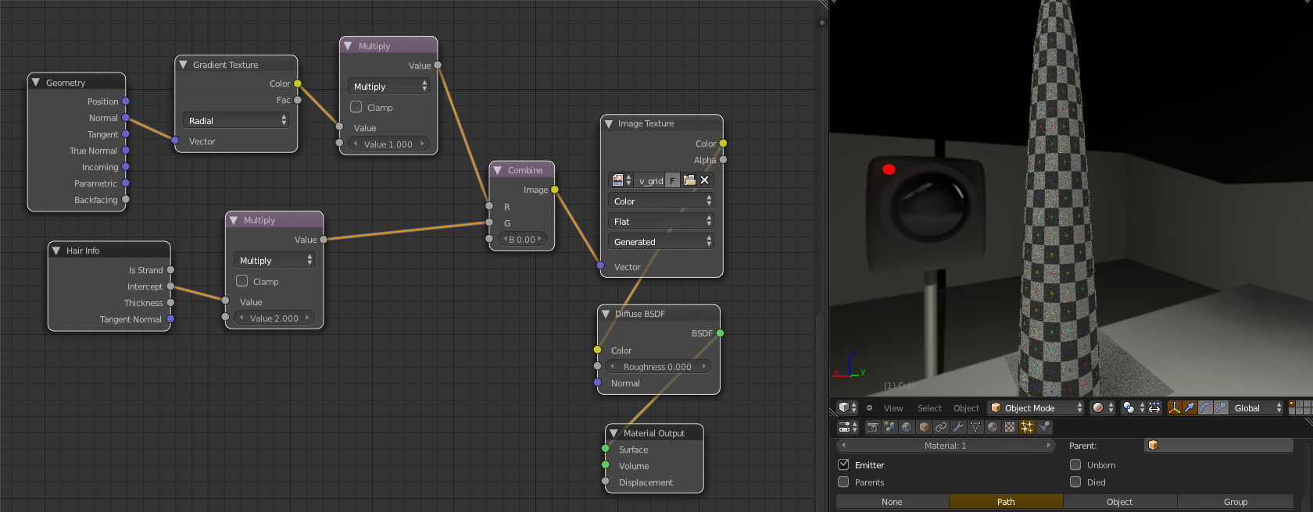Enable Clamp in the top Multiply node
This screenshot has width=1313, height=512.
356,107
